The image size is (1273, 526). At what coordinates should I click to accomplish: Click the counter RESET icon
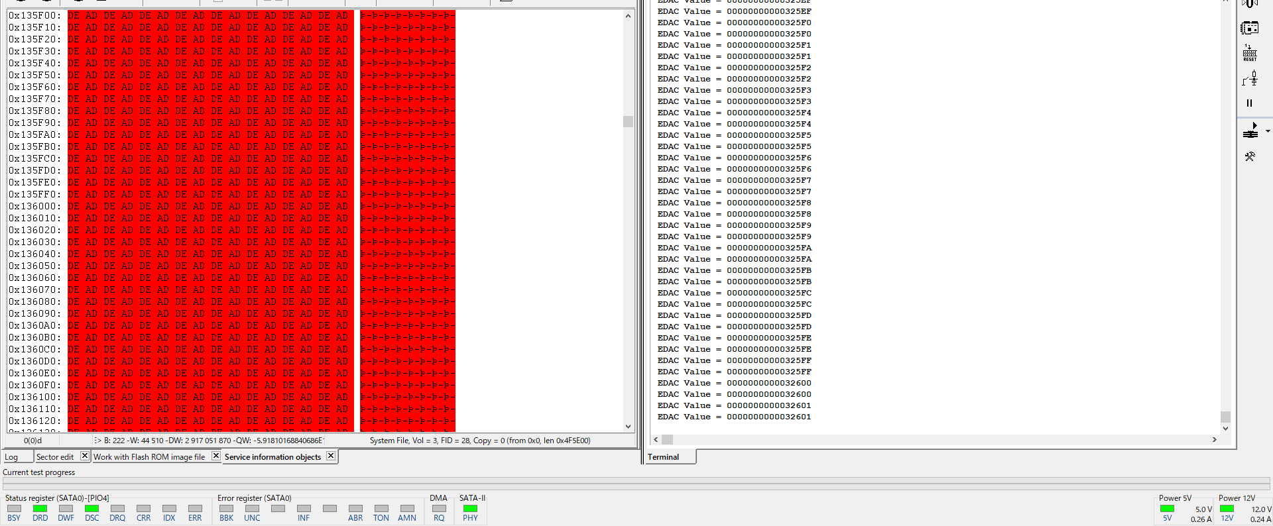coord(1250,53)
